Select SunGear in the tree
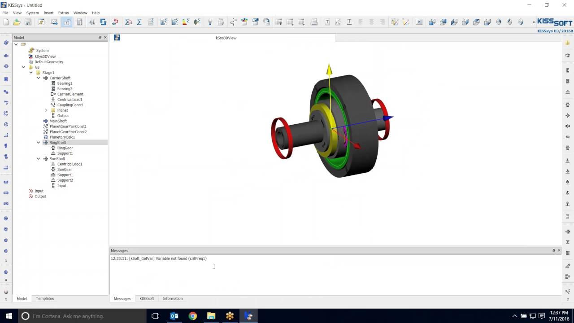The image size is (574, 323). pyautogui.click(x=65, y=170)
